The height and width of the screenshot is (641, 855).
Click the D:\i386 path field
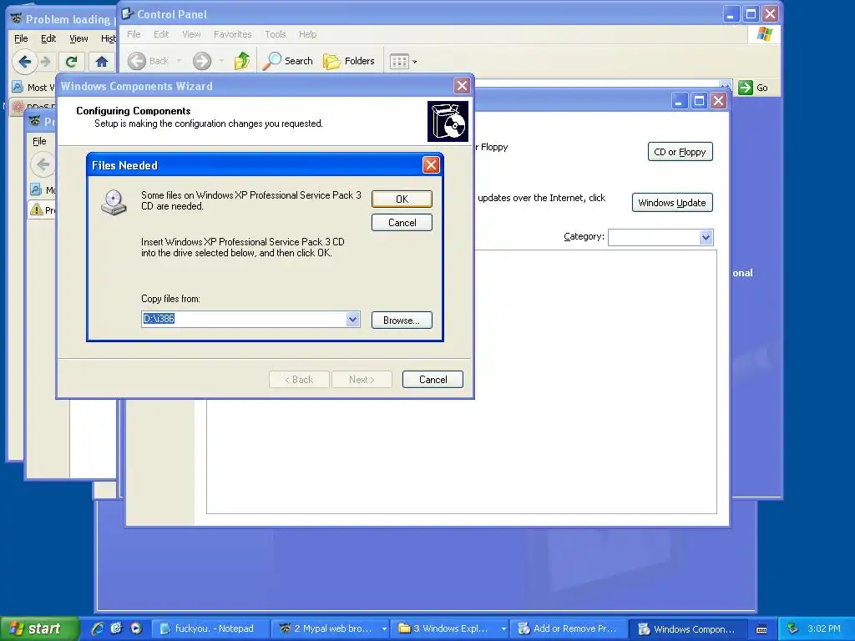click(x=244, y=320)
